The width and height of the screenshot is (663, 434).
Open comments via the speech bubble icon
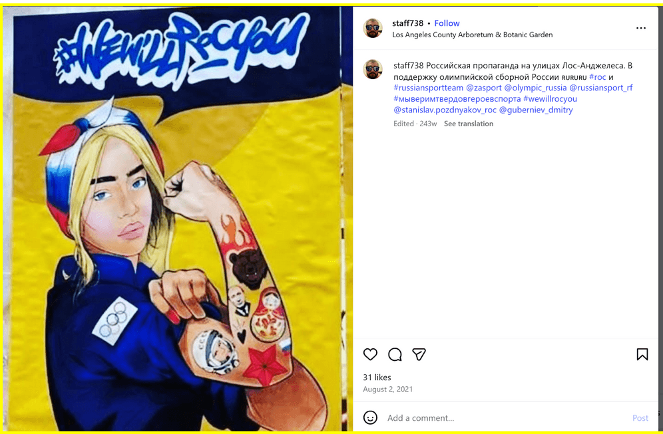tap(395, 354)
